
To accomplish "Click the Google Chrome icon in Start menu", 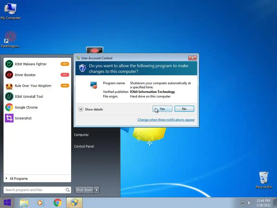I will coord(9,107).
